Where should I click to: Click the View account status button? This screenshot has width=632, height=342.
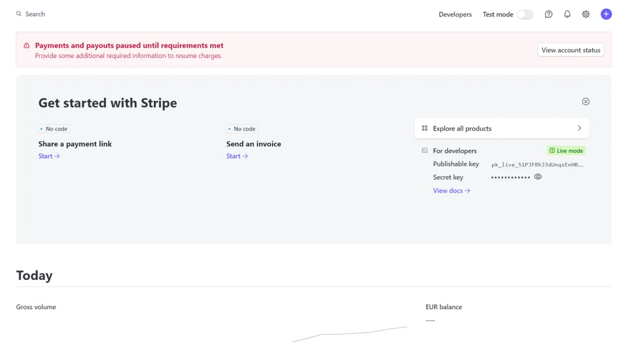571,50
